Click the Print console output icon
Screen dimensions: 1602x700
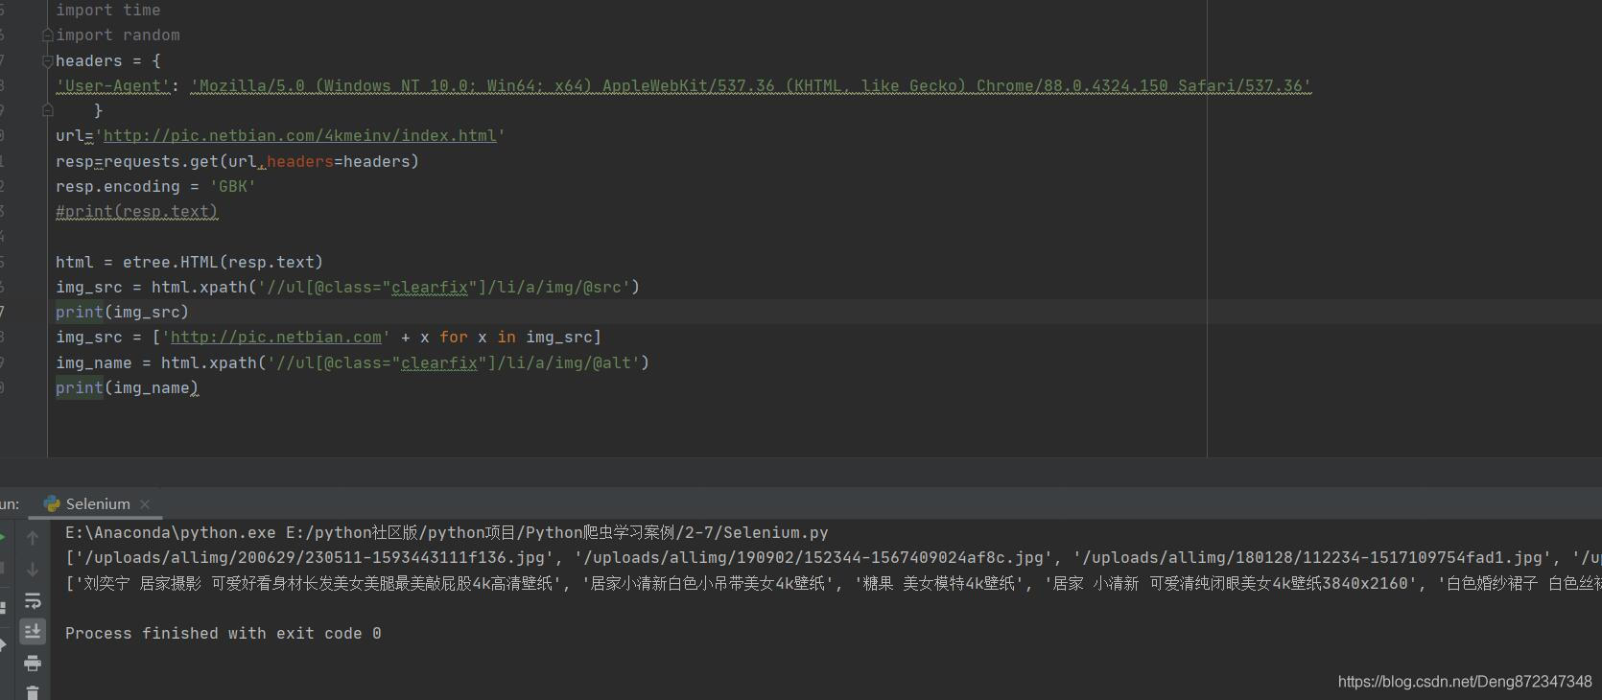[33, 663]
